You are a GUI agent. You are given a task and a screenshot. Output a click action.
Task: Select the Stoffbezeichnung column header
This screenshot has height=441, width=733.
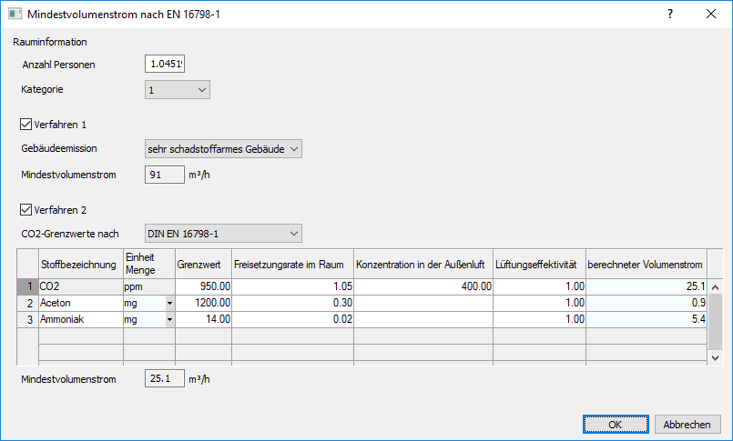[x=81, y=264]
